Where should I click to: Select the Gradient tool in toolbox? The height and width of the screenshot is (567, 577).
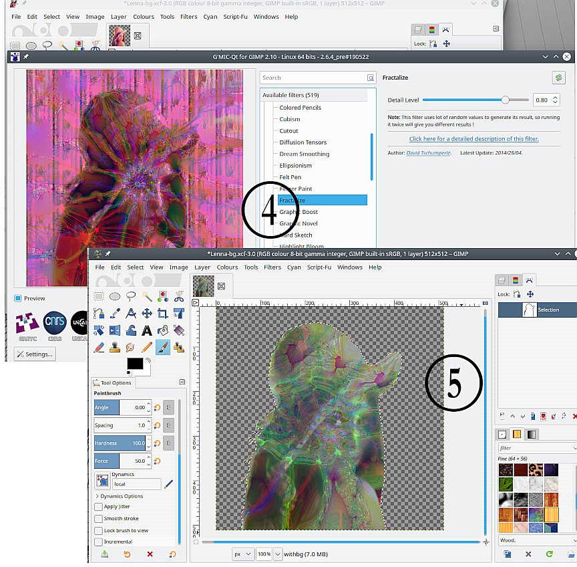(x=179, y=330)
